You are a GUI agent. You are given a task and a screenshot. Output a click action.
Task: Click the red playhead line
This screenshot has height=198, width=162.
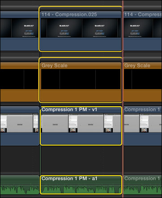point(123,99)
